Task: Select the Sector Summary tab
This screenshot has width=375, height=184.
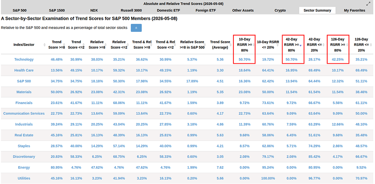Action: click(317, 10)
